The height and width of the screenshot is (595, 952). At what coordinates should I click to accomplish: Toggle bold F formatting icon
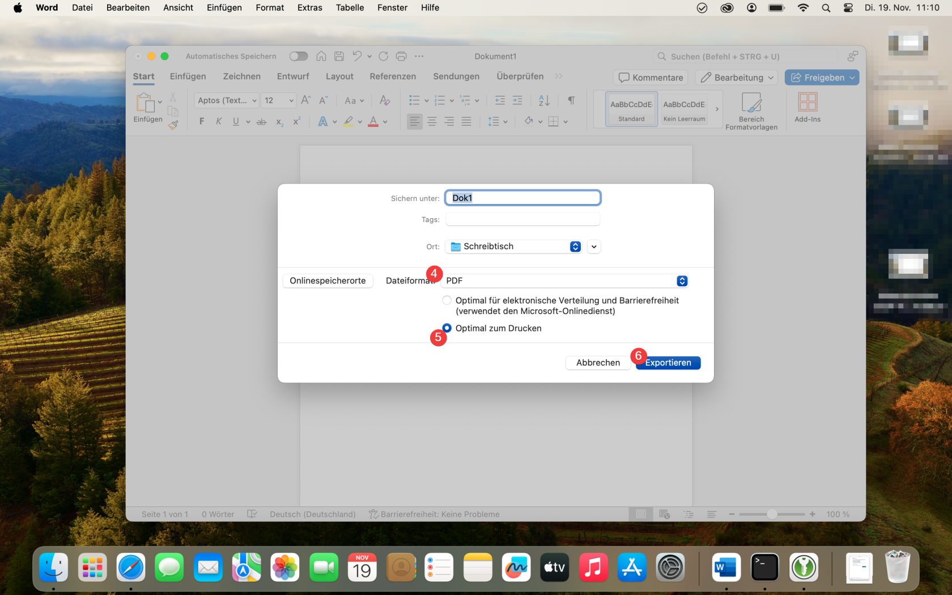(x=202, y=121)
